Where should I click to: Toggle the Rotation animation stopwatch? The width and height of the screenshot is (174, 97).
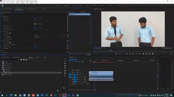tap(4, 26)
